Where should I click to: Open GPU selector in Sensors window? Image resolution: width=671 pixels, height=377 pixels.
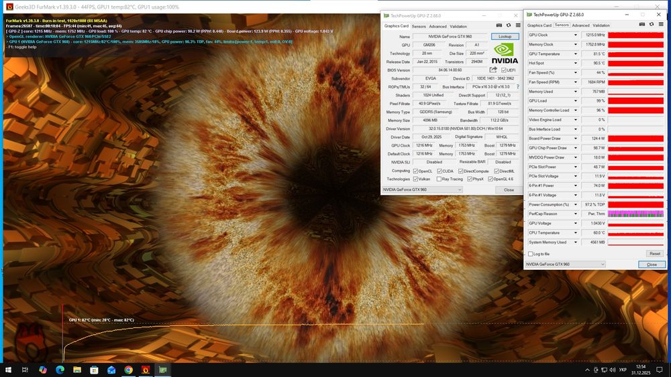pos(565,265)
